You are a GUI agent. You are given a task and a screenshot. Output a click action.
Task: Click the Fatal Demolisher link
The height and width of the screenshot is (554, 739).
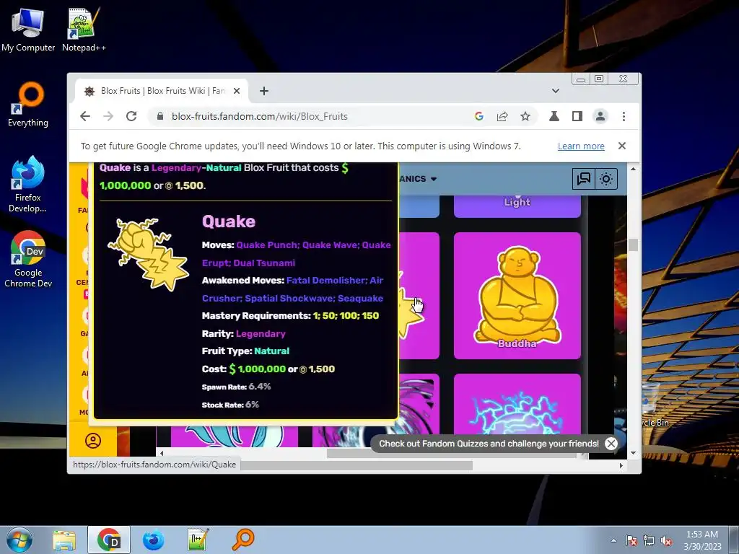pos(325,281)
